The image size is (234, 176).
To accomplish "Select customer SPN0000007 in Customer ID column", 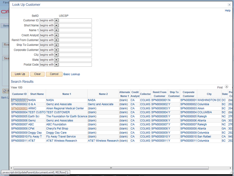I will tap(19, 124).
